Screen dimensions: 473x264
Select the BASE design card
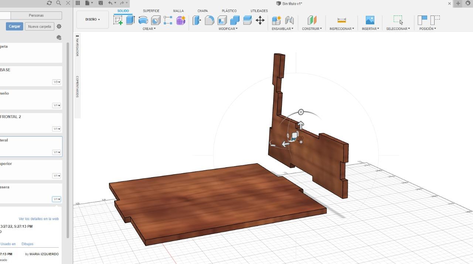[x=31, y=76]
